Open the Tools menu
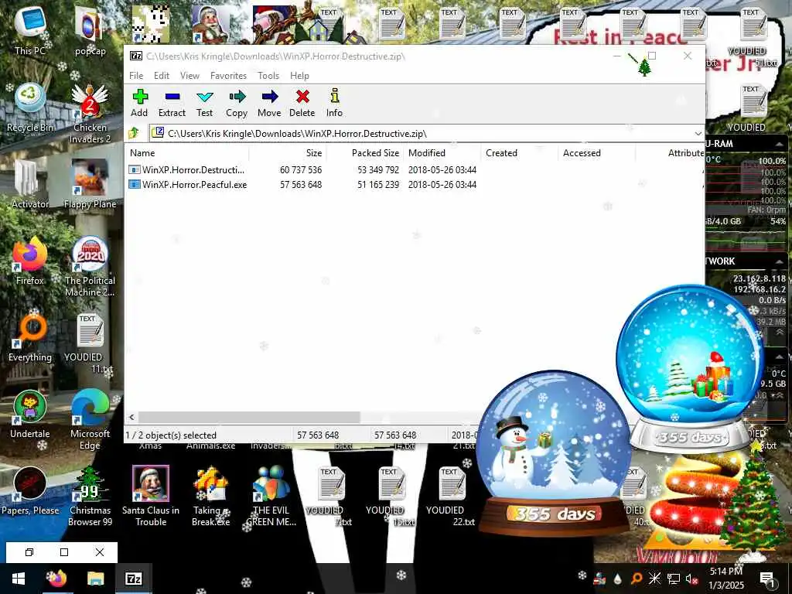 coord(268,76)
